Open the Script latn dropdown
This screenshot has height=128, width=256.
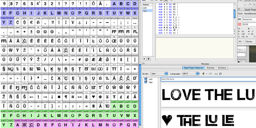click(159, 74)
